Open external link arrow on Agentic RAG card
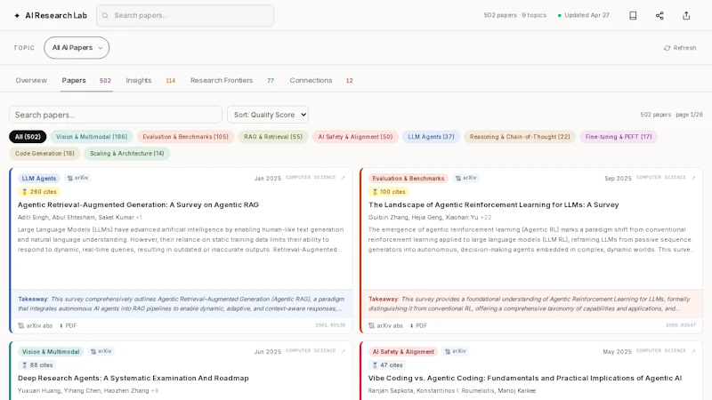 coord(343,178)
